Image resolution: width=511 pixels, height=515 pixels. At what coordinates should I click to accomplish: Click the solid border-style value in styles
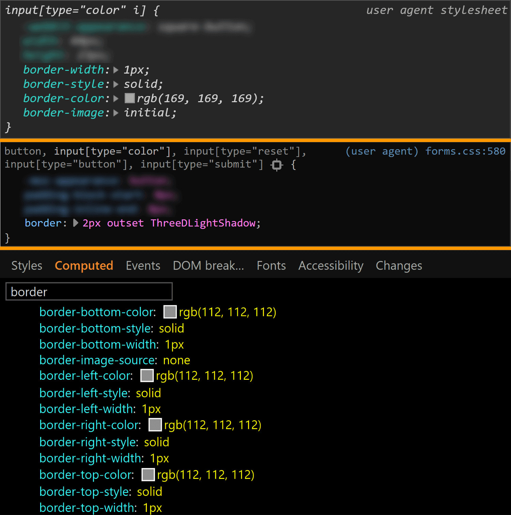pyautogui.click(x=141, y=84)
